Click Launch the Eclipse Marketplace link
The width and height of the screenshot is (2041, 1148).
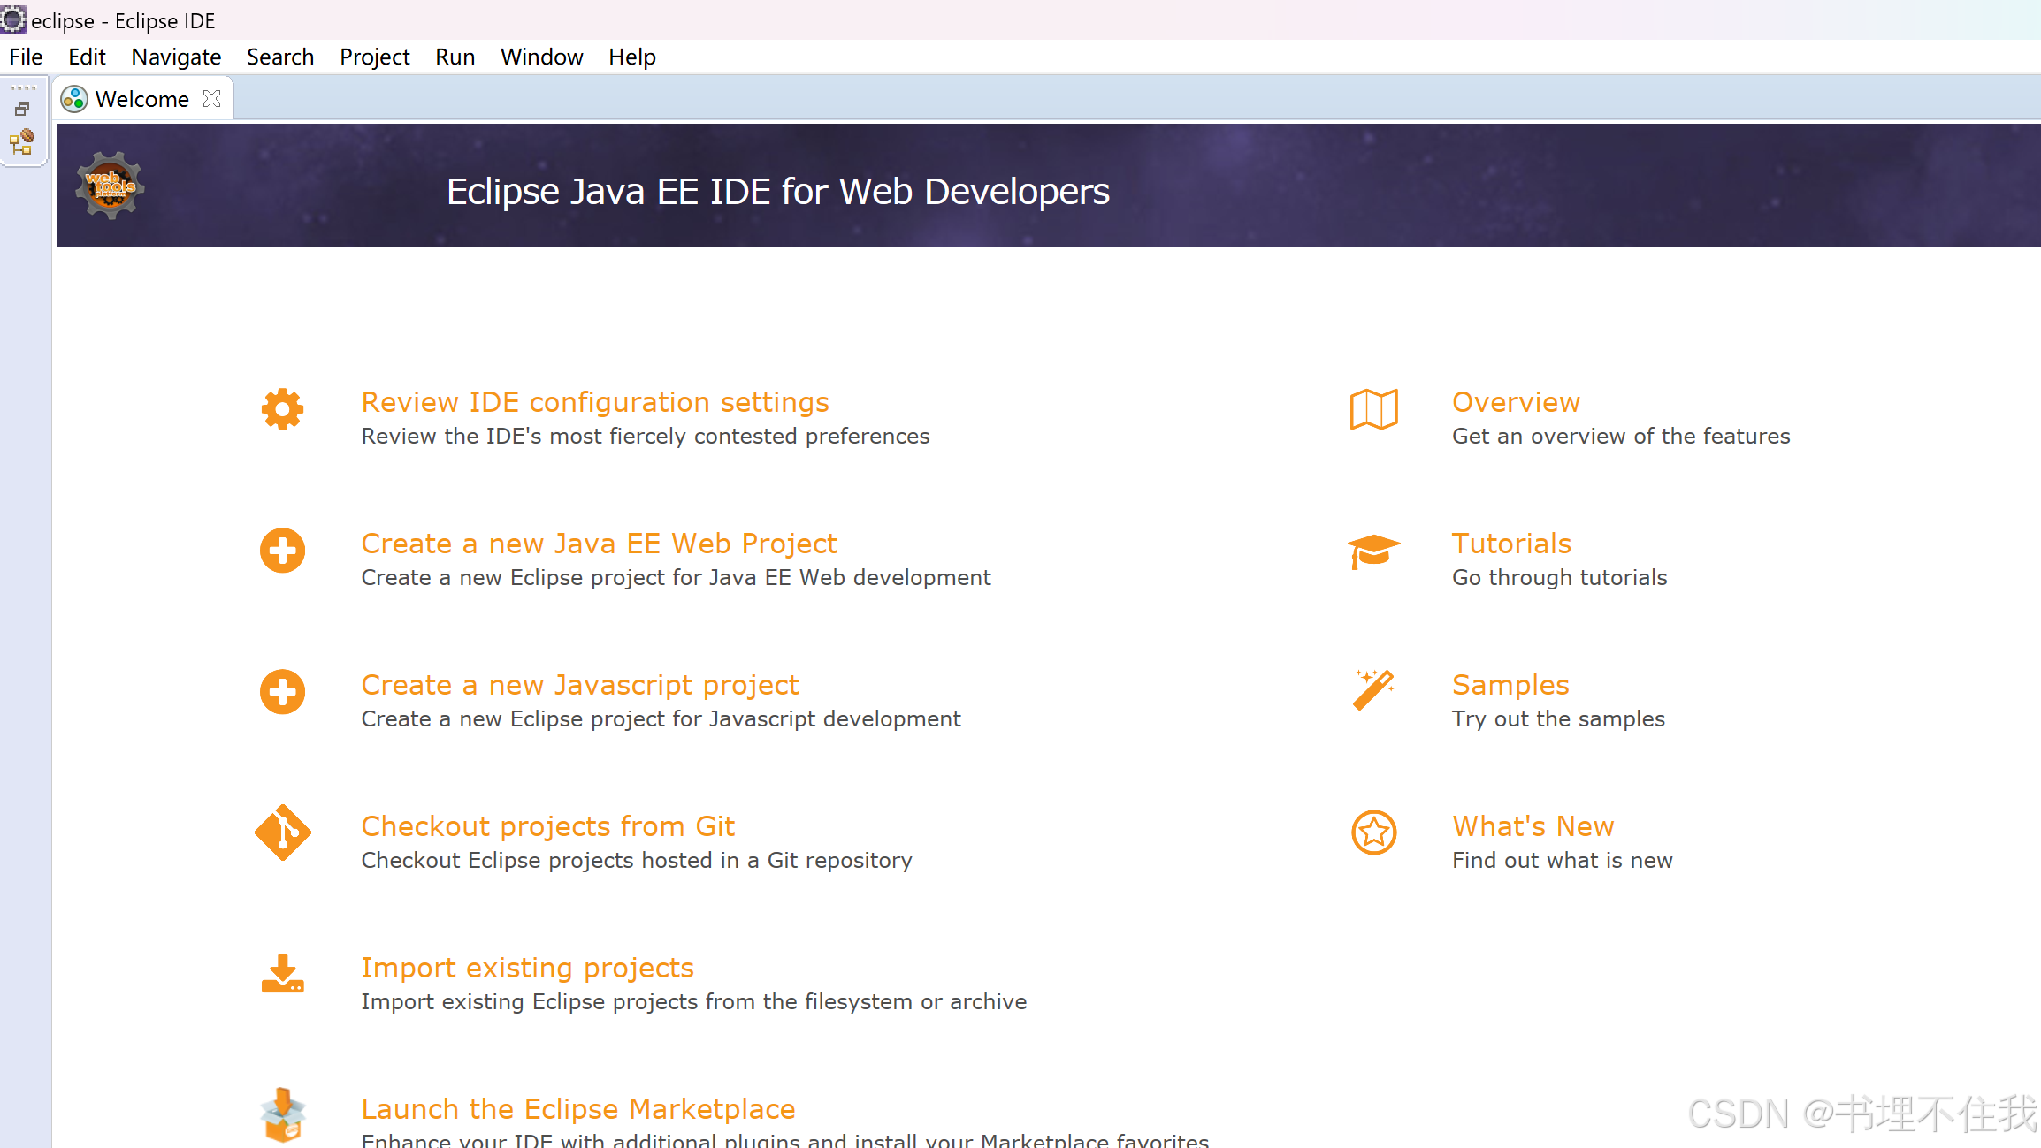(x=577, y=1109)
